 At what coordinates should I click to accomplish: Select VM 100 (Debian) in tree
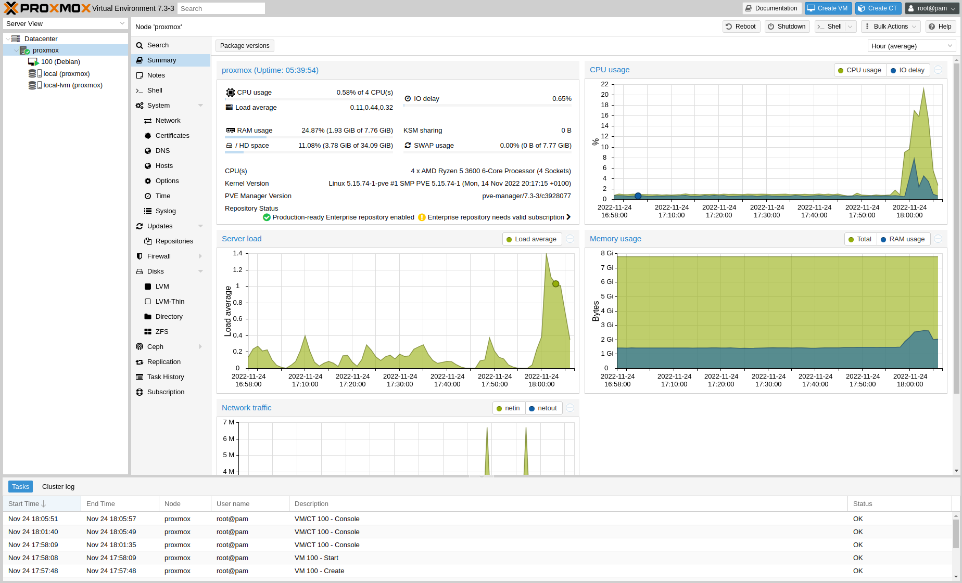[60, 62]
